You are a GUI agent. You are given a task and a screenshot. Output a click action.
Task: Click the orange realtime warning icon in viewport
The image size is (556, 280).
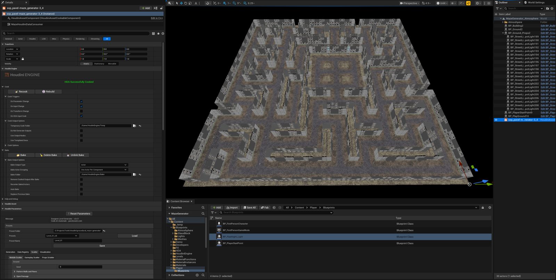[468, 3]
